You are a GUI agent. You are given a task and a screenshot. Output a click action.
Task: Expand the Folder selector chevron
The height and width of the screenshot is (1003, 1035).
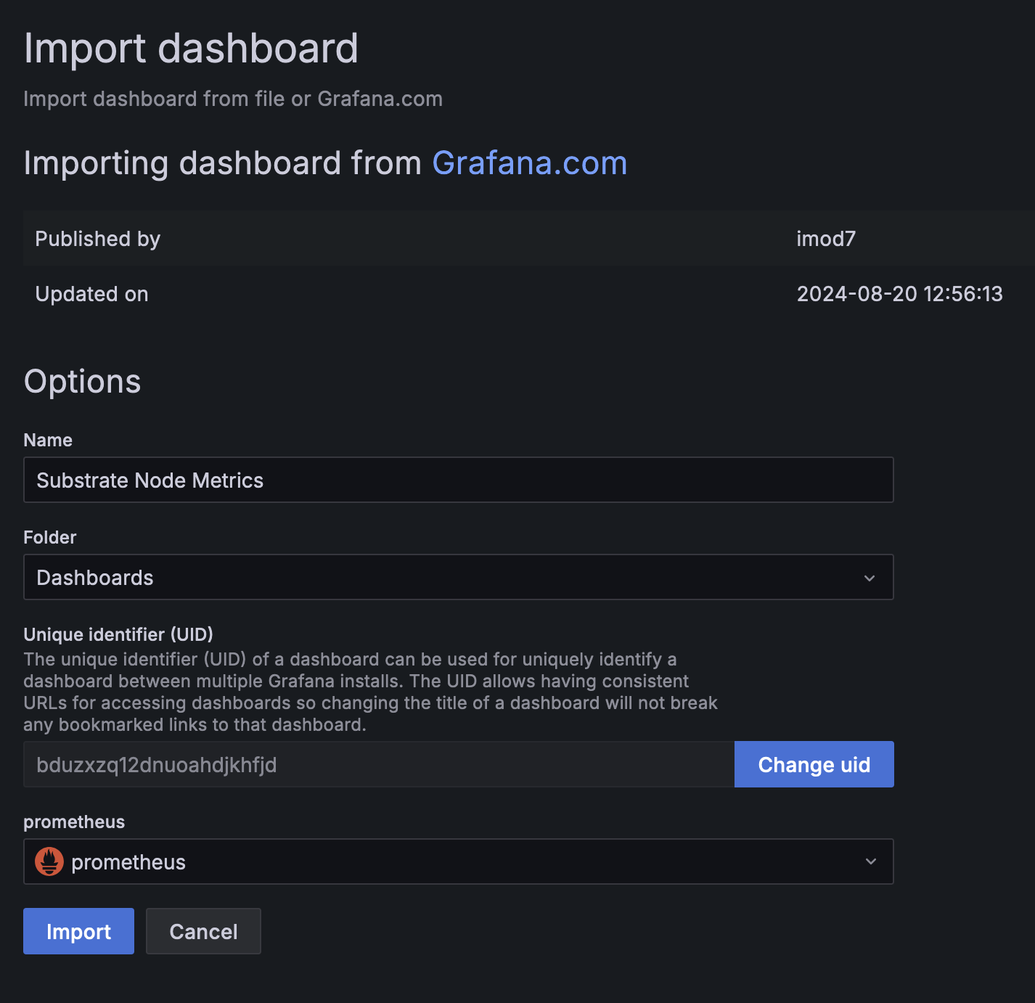click(x=870, y=578)
